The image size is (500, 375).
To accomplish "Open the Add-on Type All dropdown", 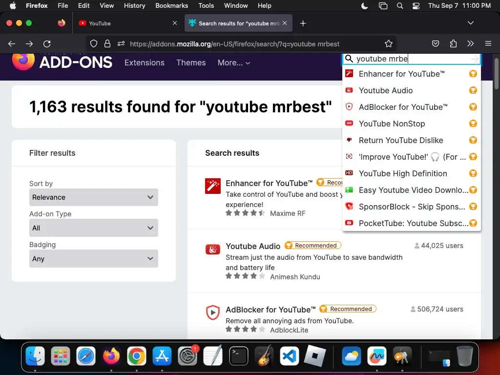I will coord(93,228).
